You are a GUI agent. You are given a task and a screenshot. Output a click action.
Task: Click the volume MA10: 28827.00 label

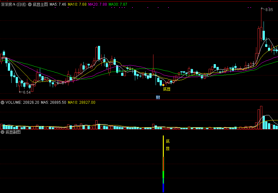82,102
